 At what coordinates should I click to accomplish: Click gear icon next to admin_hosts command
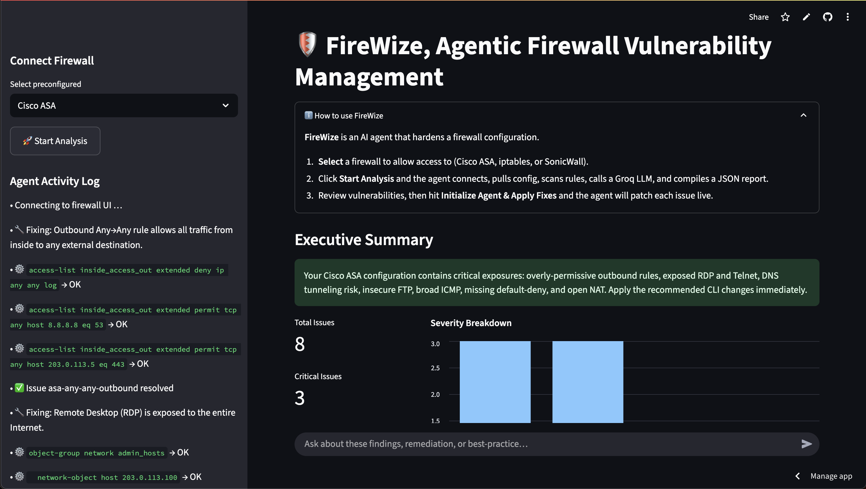tap(19, 452)
